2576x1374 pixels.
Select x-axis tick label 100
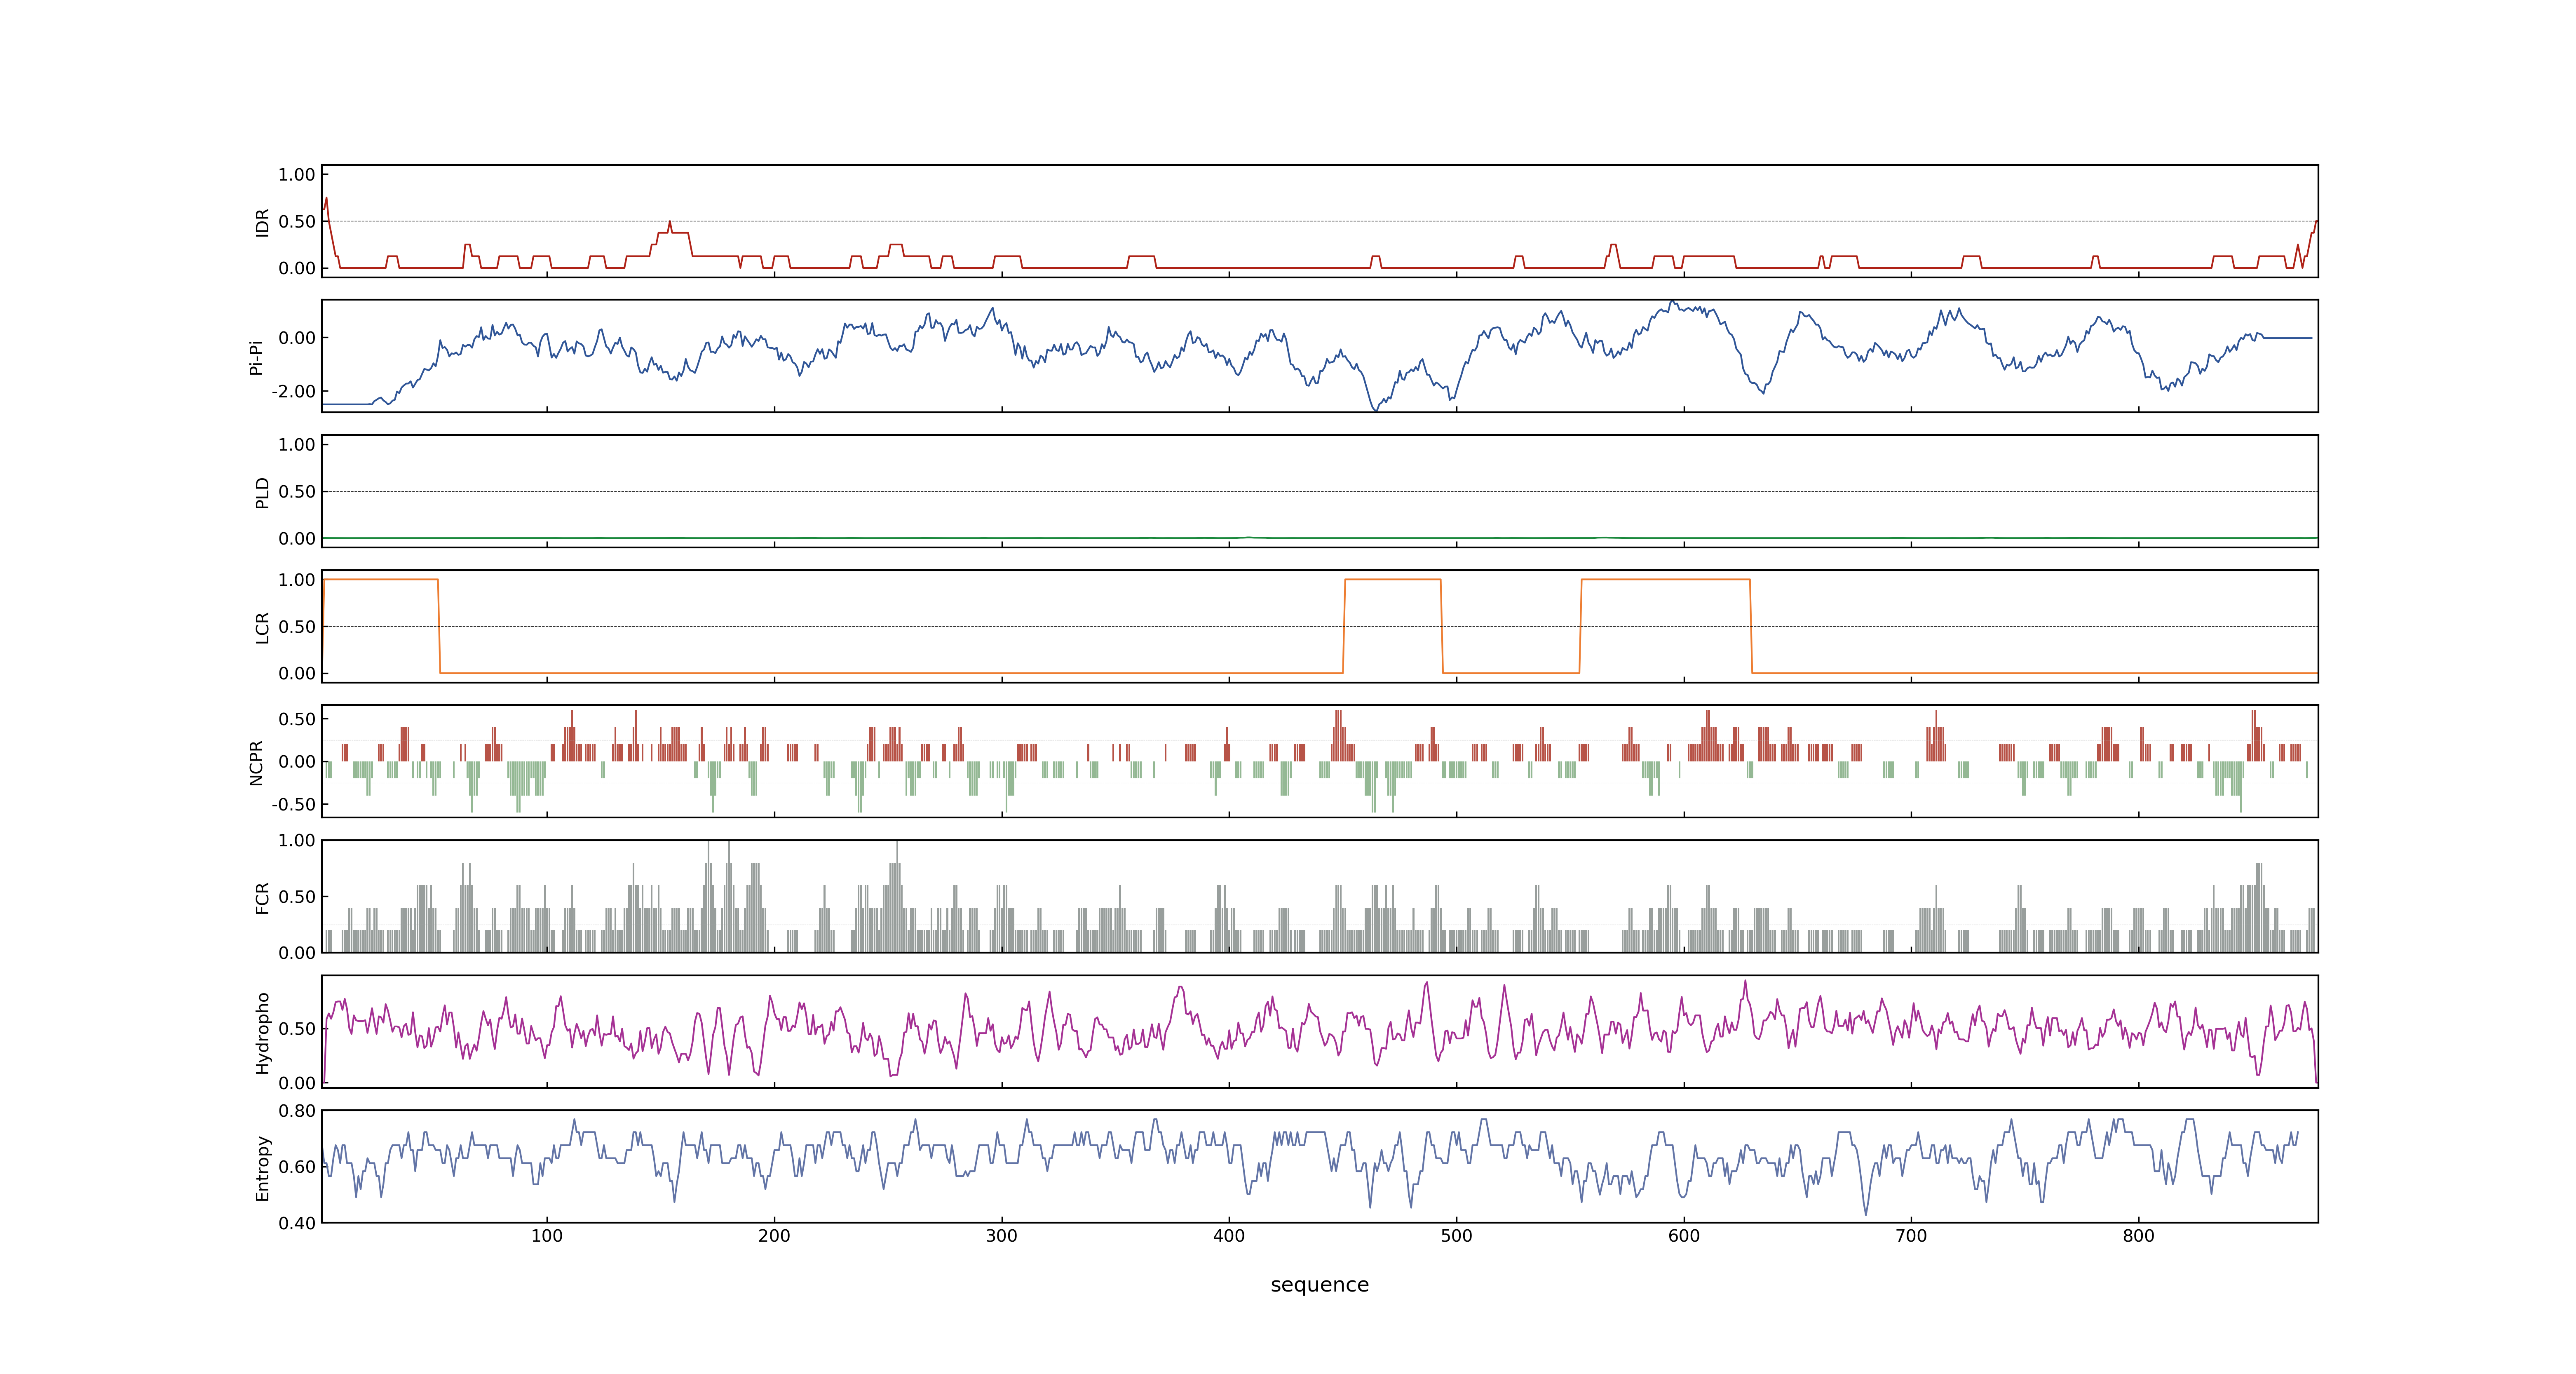tap(547, 1236)
